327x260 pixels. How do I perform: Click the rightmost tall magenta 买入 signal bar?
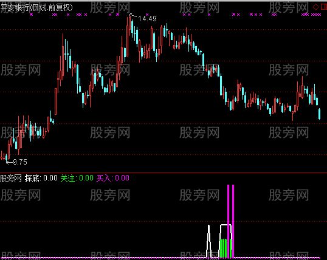pyautogui.click(x=233, y=221)
